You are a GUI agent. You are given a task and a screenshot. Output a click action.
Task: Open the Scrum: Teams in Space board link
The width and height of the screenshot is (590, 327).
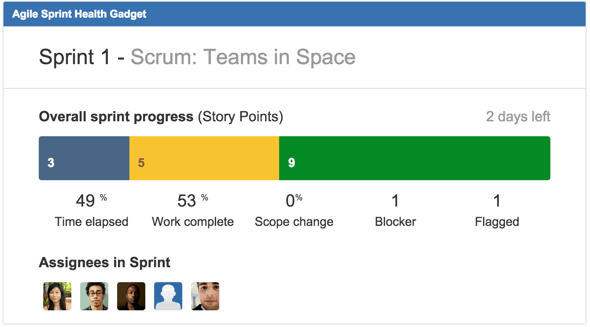click(243, 58)
